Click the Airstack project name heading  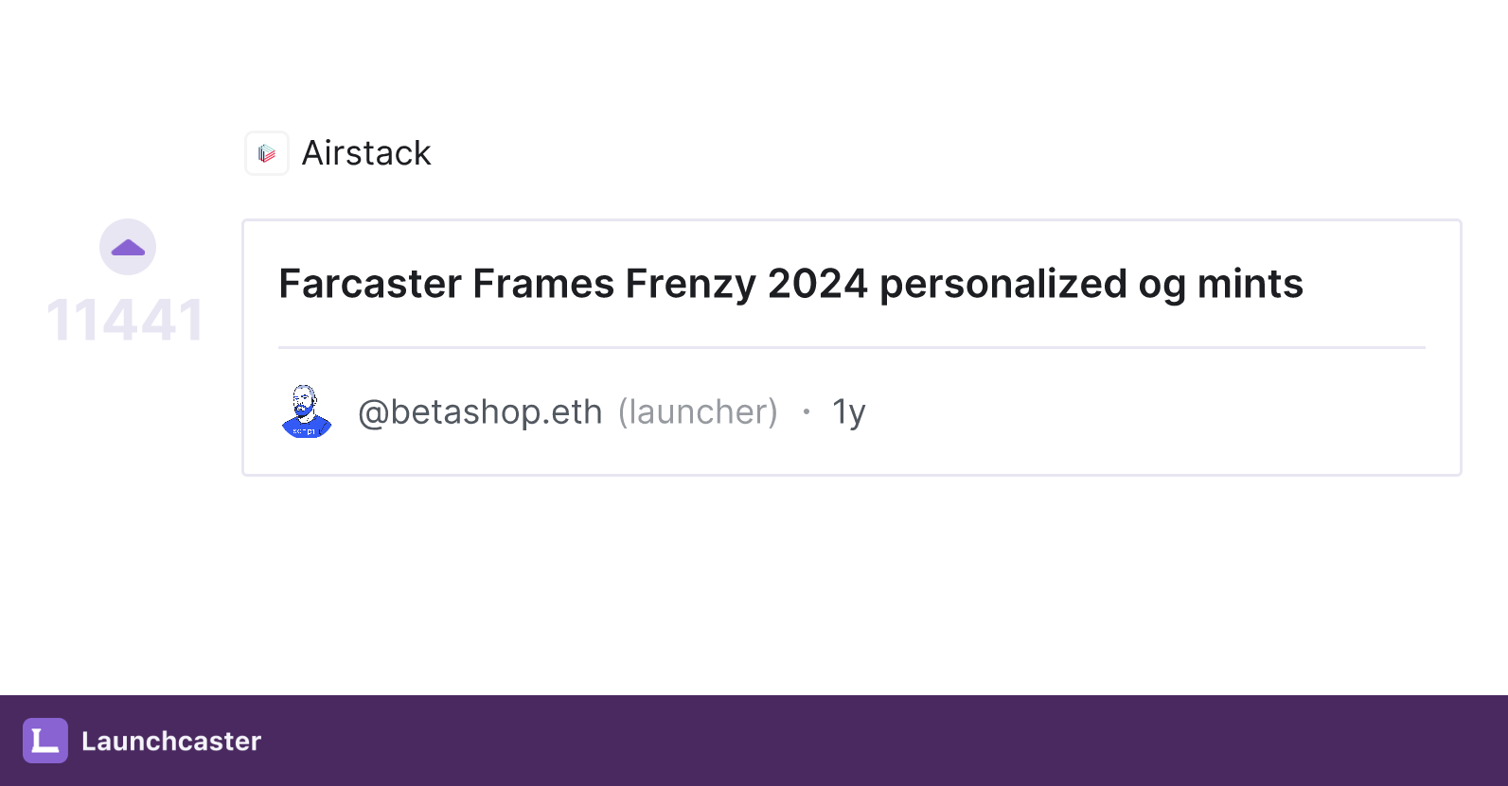click(366, 152)
